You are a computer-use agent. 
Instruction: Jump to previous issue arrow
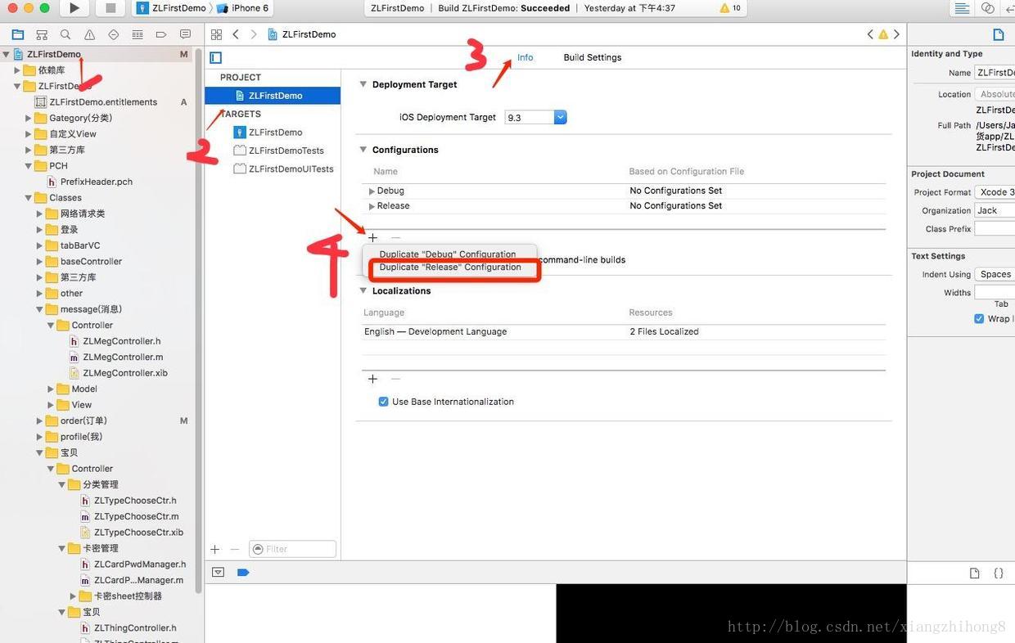click(x=870, y=34)
